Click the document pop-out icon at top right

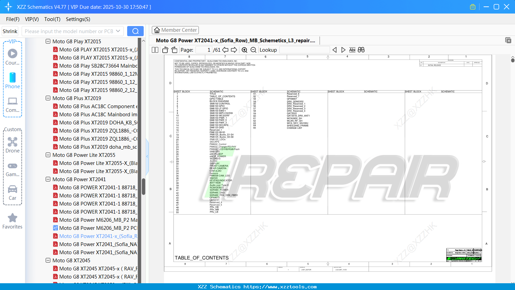pos(508,40)
